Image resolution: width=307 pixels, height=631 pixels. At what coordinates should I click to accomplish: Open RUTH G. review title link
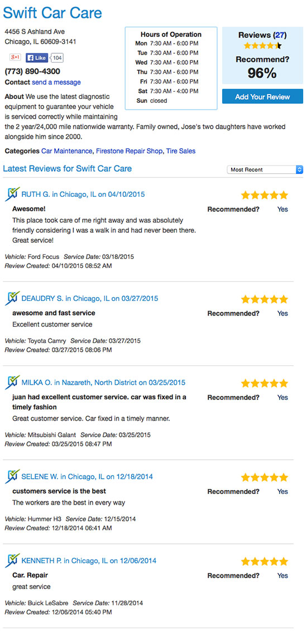click(83, 195)
